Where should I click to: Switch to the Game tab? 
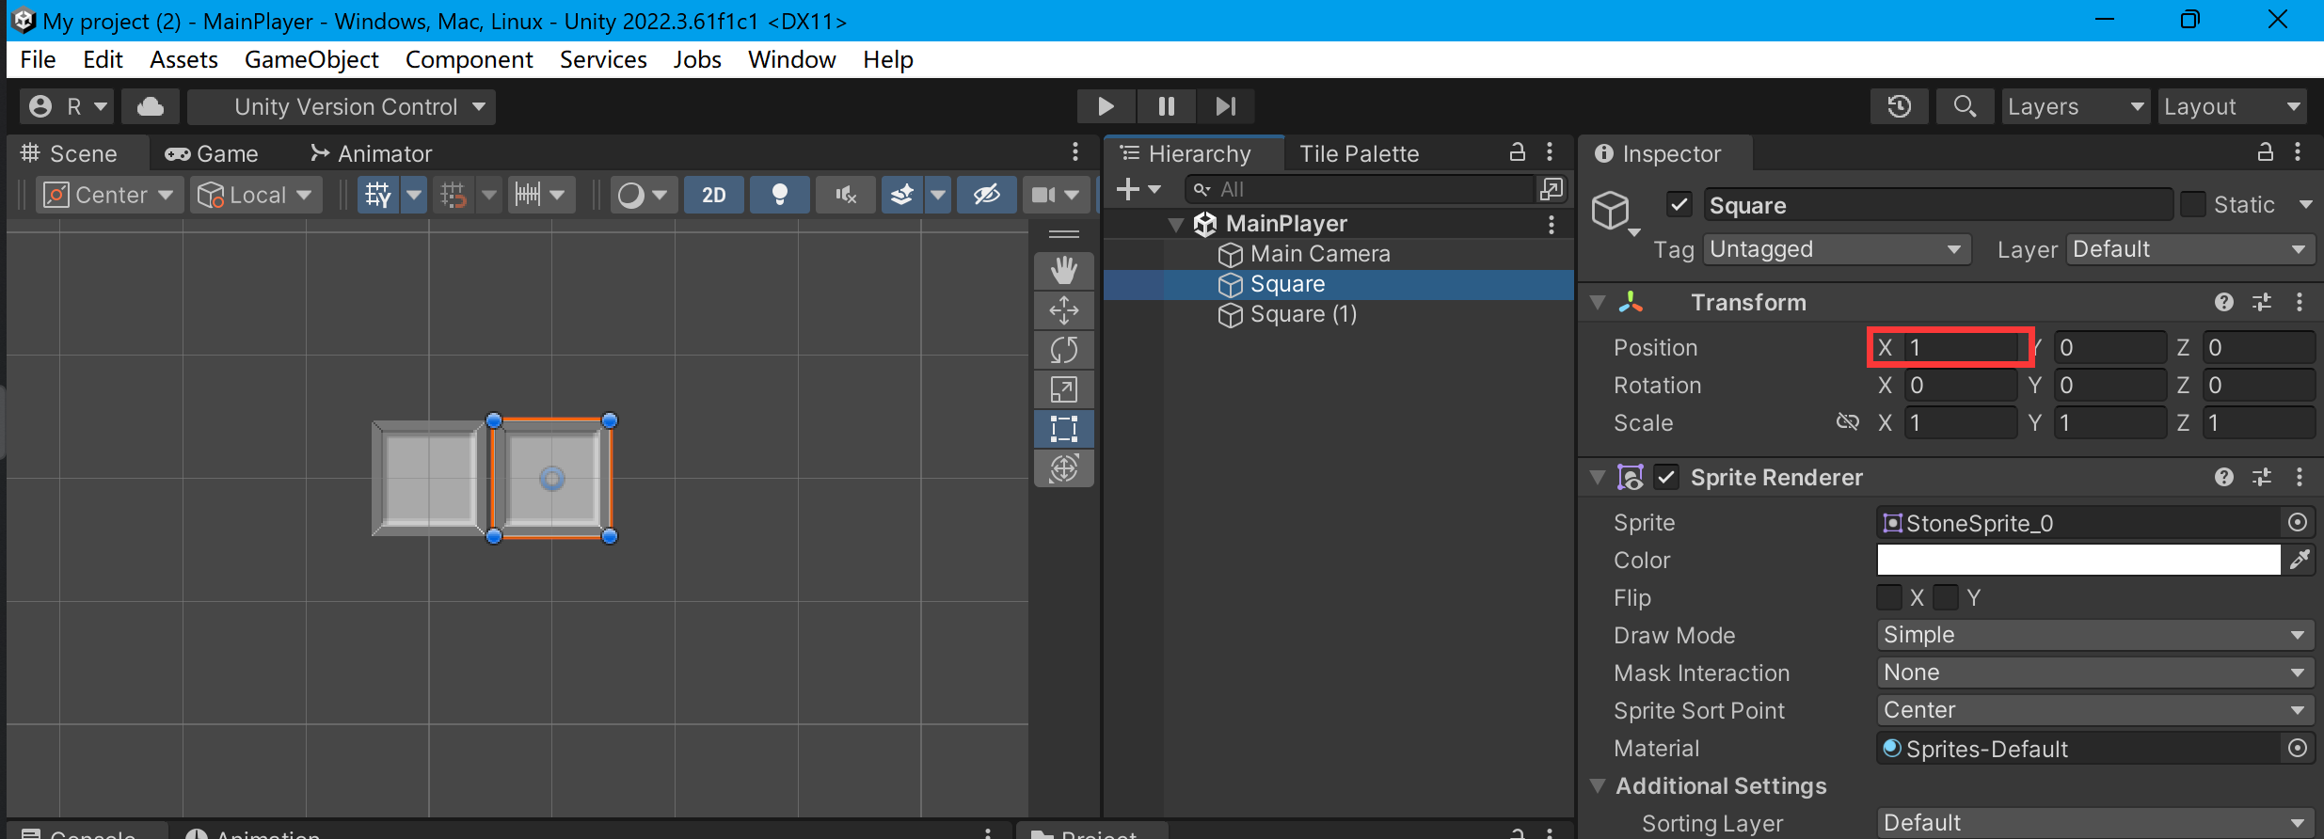[x=212, y=153]
